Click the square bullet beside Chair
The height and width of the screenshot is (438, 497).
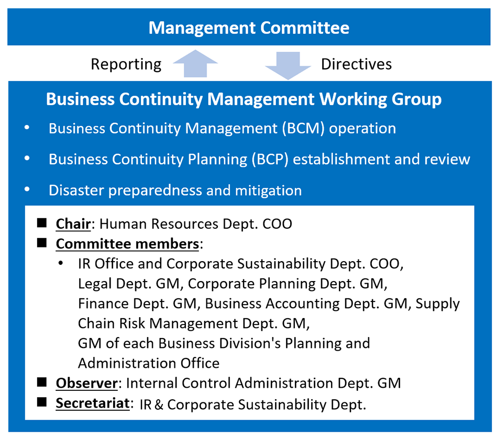(x=42, y=223)
